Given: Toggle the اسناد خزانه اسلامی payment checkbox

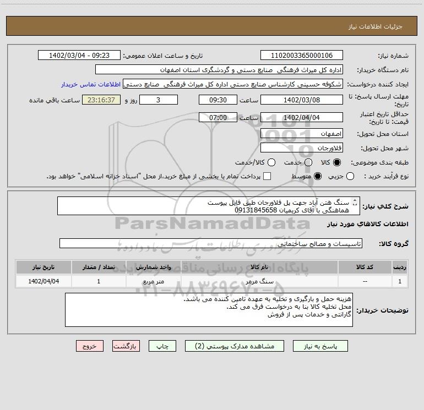Looking at the screenshot, I should pos(267,176).
